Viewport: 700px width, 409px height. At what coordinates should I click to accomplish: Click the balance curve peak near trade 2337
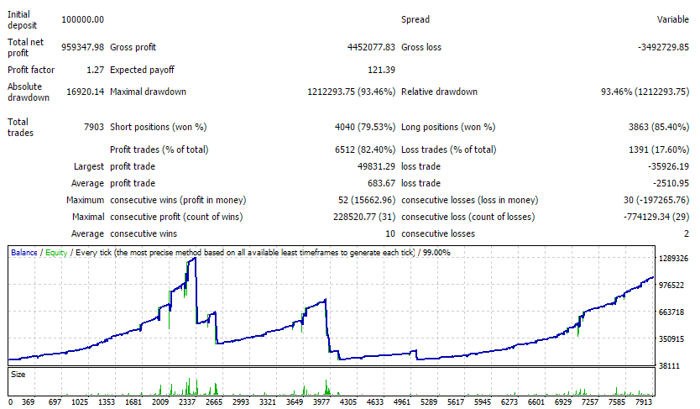[194, 259]
